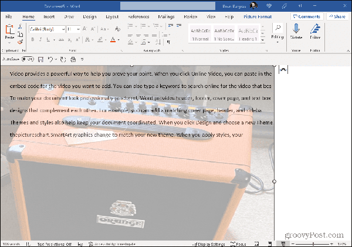Toggle Bold formatting
Viewport: 352px width, 247px height.
(33, 40)
